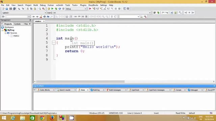Switch to the Build log tab
The image size is (216, 121).
pyautogui.click(x=96, y=90)
